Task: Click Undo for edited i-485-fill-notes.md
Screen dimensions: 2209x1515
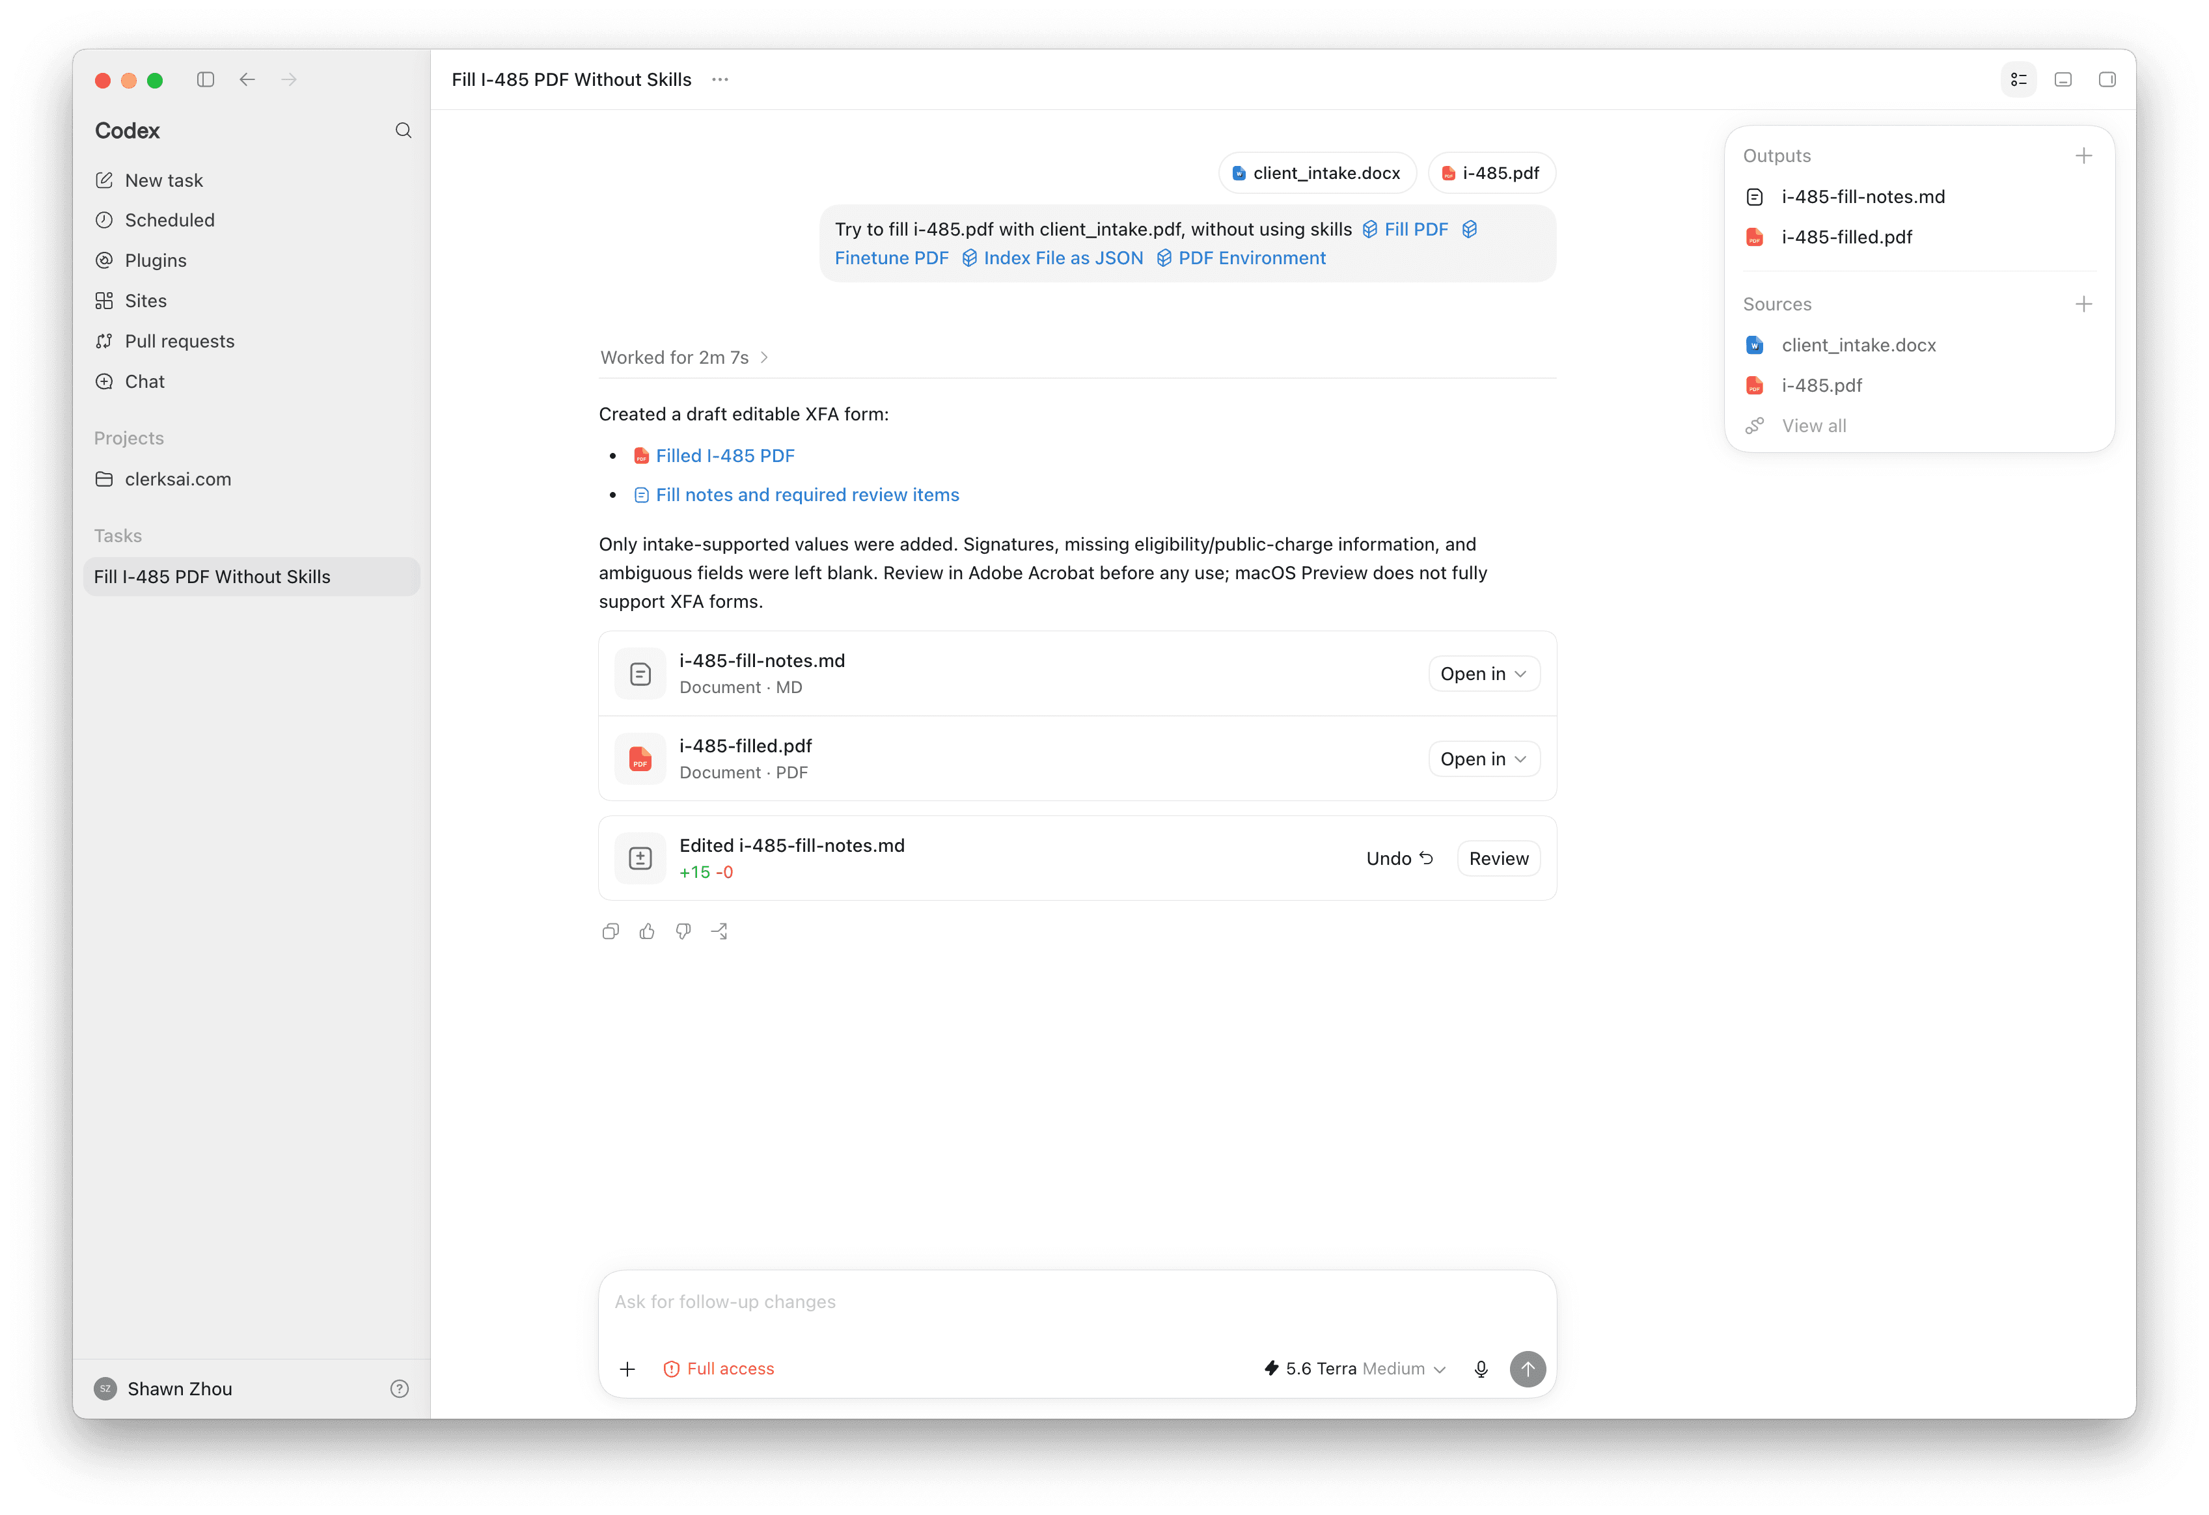Action: (x=1399, y=858)
